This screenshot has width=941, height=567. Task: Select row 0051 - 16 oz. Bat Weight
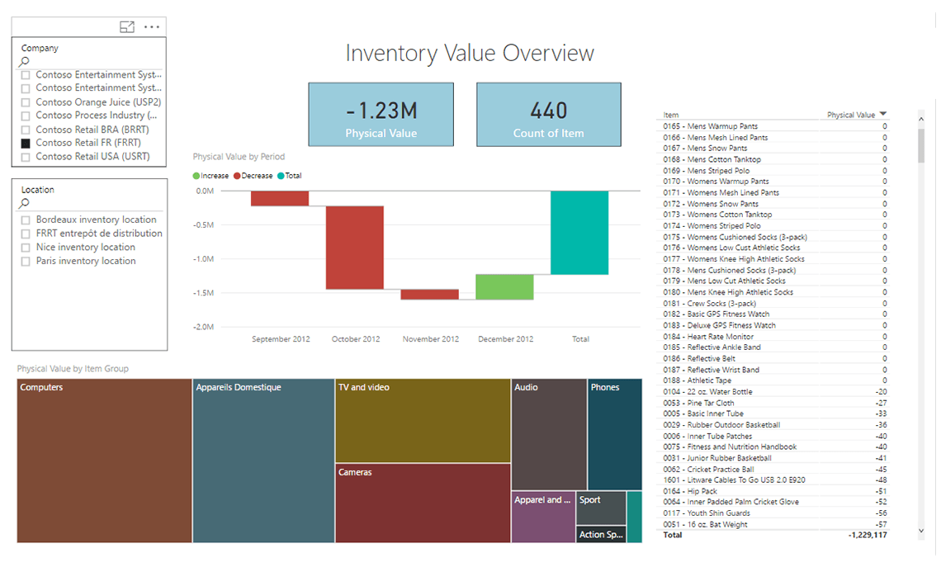tap(772, 525)
